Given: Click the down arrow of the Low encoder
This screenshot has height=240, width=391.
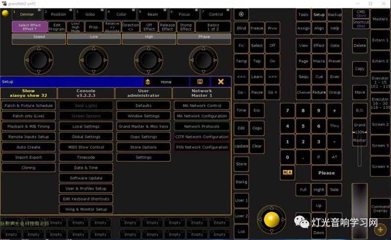Looking at the screenshot, I should point(94,72).
